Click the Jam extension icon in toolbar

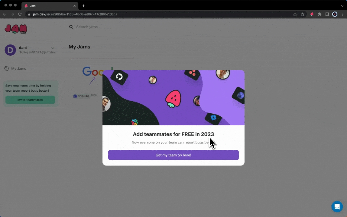click(x=312, y=14)
